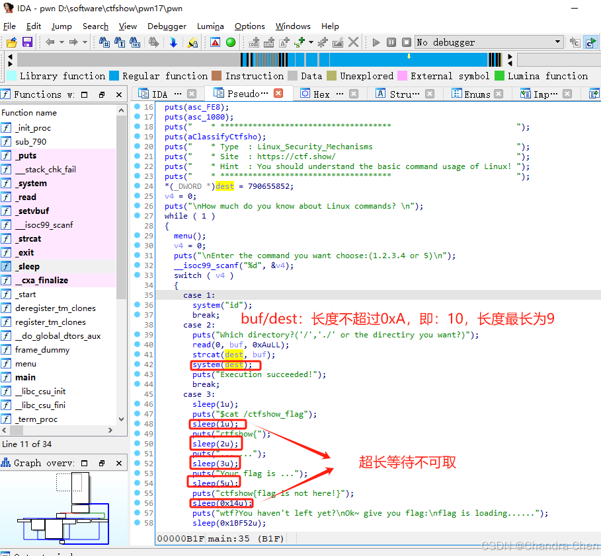The image size is (601, 556).
Task: Click the convert to ASCII string icon
Action: [284, 42]
